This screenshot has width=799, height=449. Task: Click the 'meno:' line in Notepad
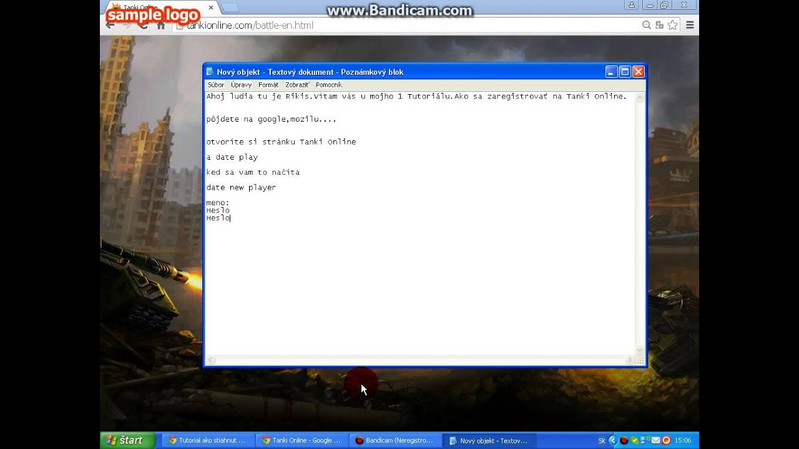click(x=218, y=203)
